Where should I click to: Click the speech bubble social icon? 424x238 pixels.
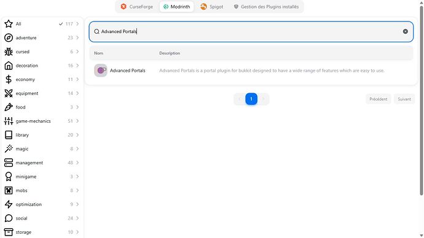[x=9, y=218]
